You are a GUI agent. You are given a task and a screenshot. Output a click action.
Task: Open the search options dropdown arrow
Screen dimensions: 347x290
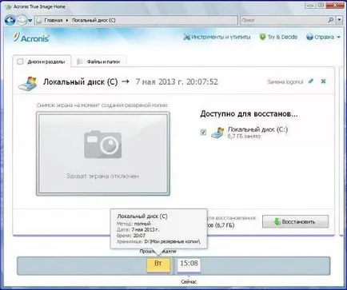(339, 20)
